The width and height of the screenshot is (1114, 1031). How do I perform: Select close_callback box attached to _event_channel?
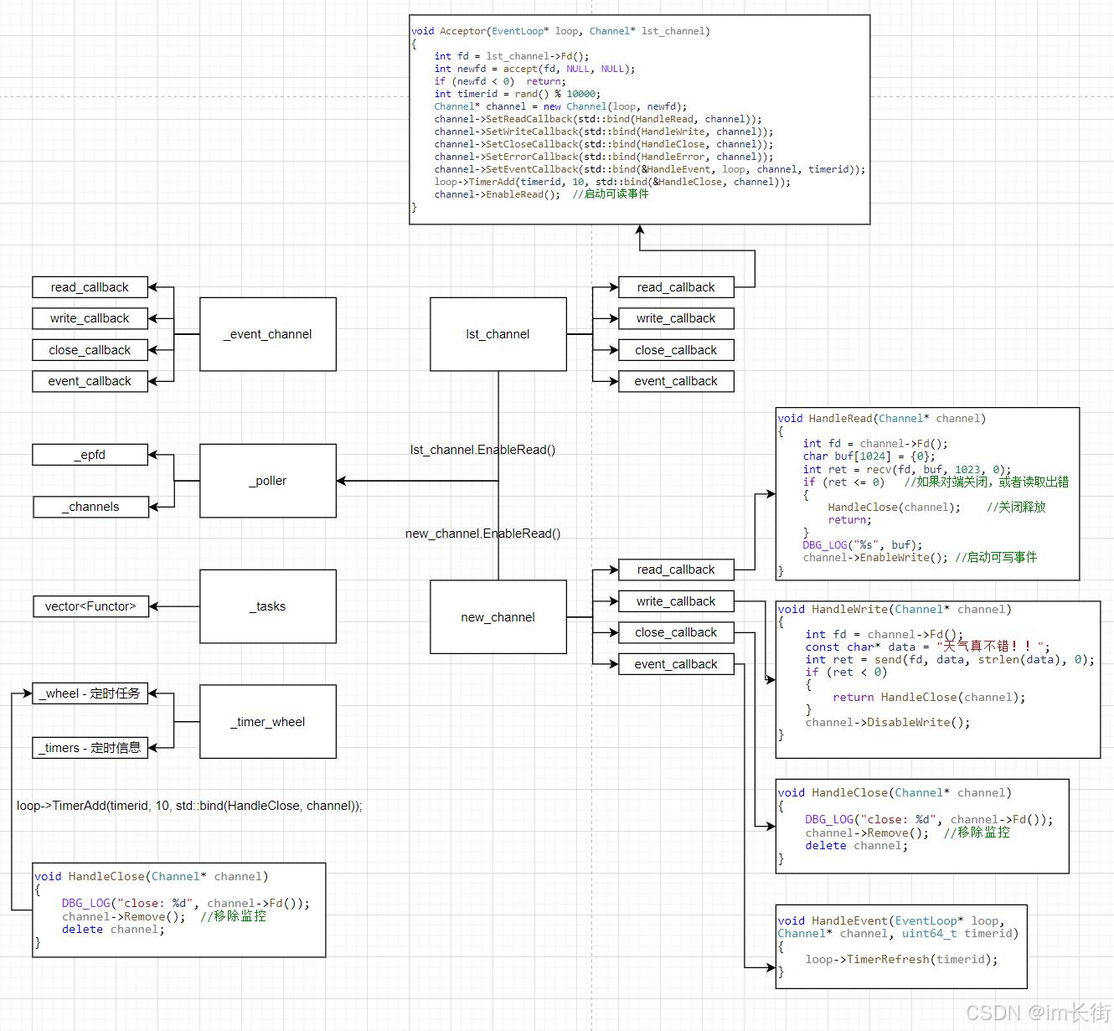90,350
